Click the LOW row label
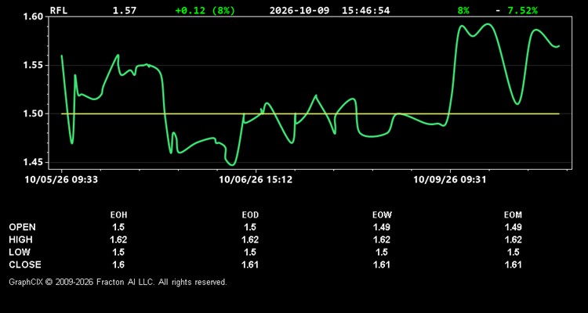 (20, 252)
